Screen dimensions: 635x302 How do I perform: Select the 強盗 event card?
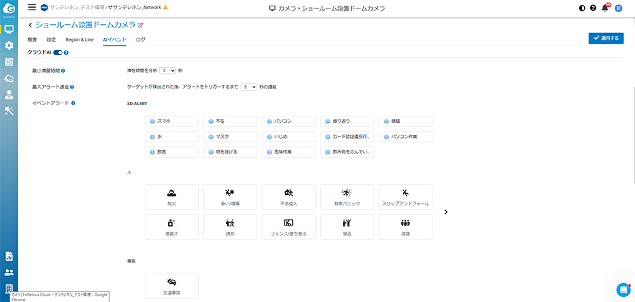coord(347,227)
